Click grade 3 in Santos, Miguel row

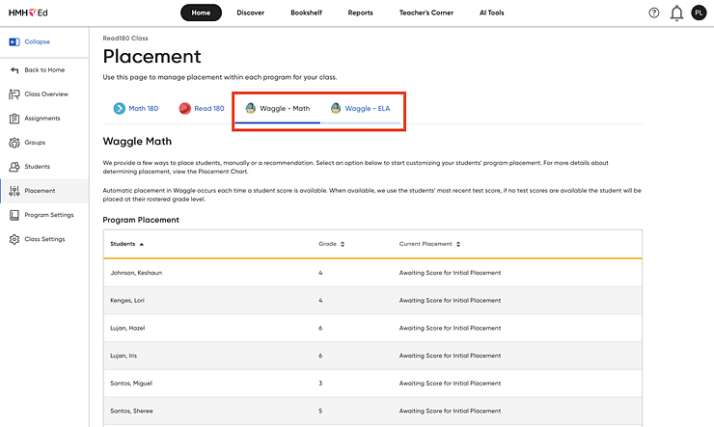point(320,384)
